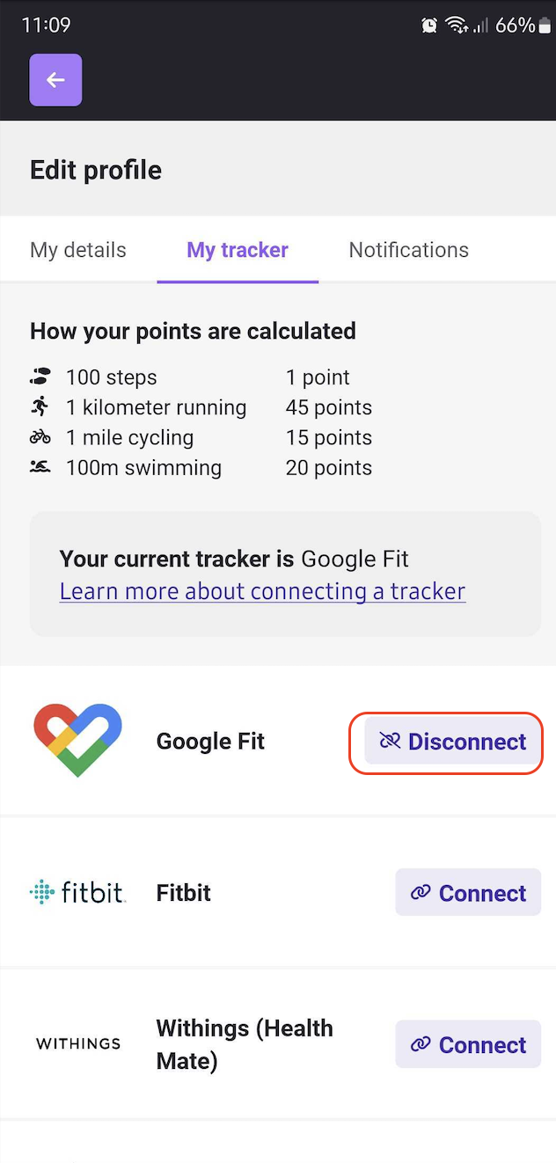Click the steps footprint icon
The width and height of the screenshot is (556, 1163).
click(x=40, y=378)
